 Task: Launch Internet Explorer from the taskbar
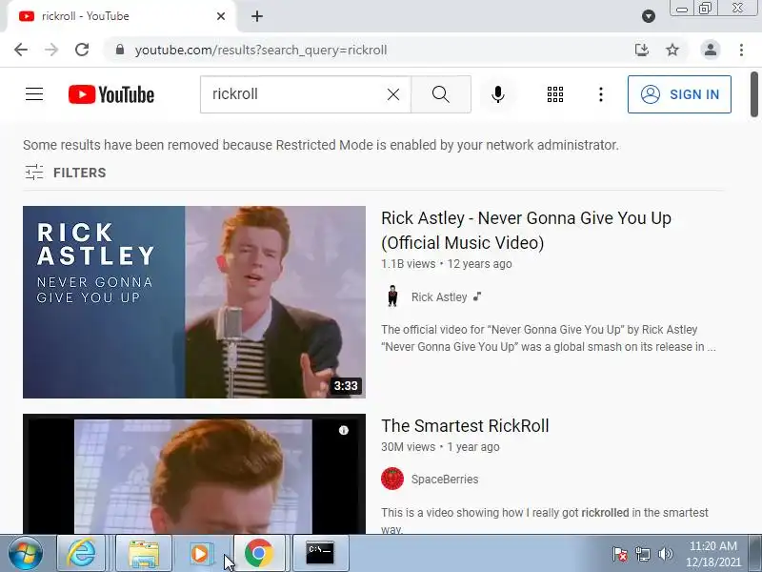81,553
